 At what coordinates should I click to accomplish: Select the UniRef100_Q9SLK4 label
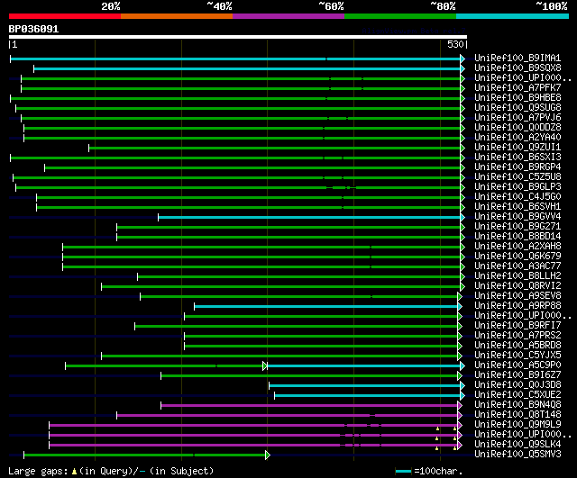517,445
